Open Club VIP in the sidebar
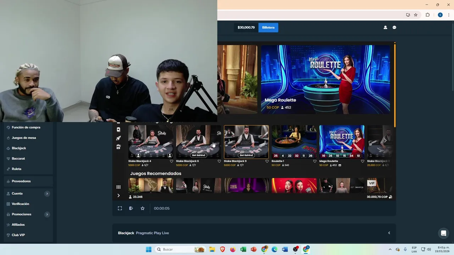This screenshot has width=454, height=255. pos(28,235)
